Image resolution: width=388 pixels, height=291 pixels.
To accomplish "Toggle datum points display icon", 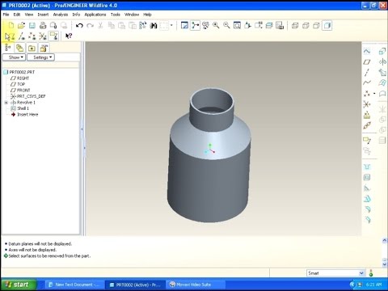I will coord(32,36).
